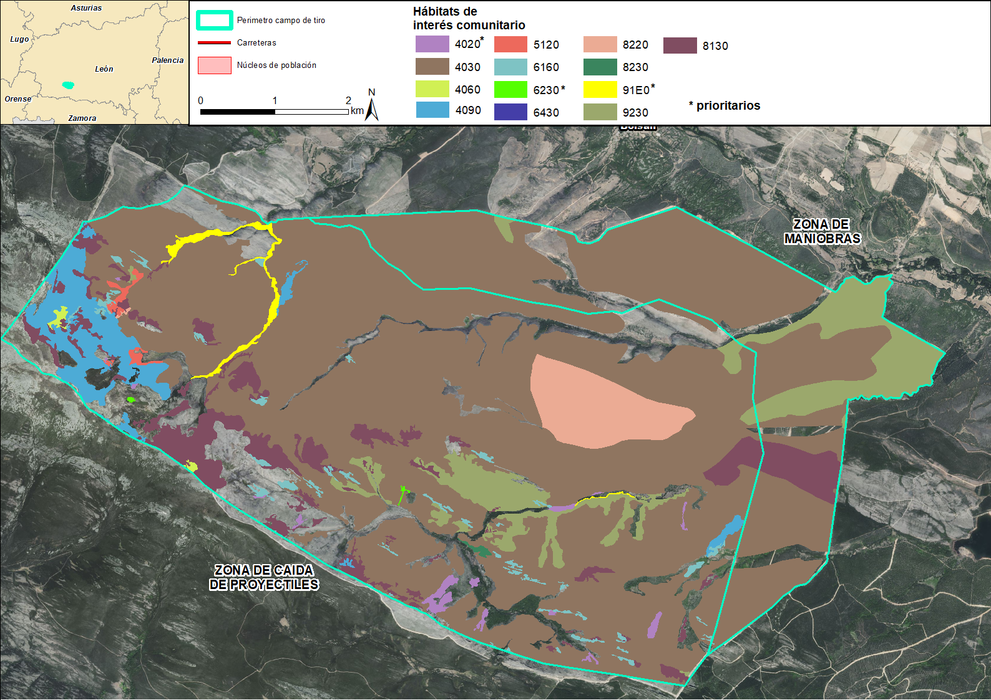Choose the yellow 91E0 legend swatch

point(600,90)
